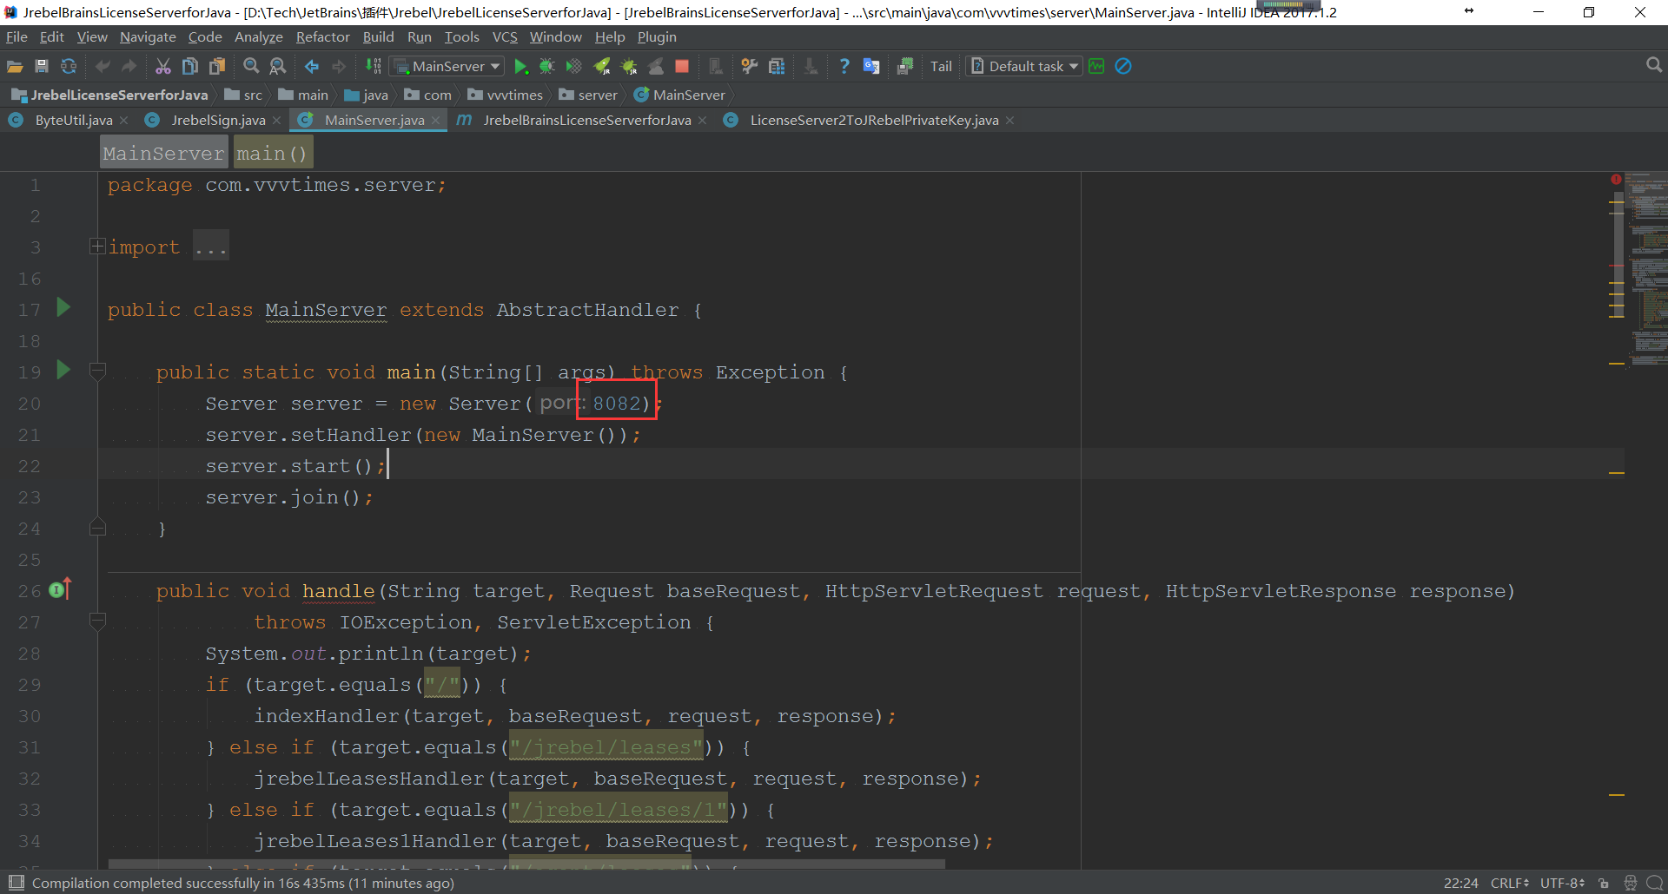The image size is (1668, 894).
Task: Click the blue circle slash icon
Action: (x=1123, y=67)
